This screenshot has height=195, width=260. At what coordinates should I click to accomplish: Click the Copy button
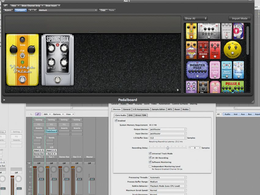(103, 10)
